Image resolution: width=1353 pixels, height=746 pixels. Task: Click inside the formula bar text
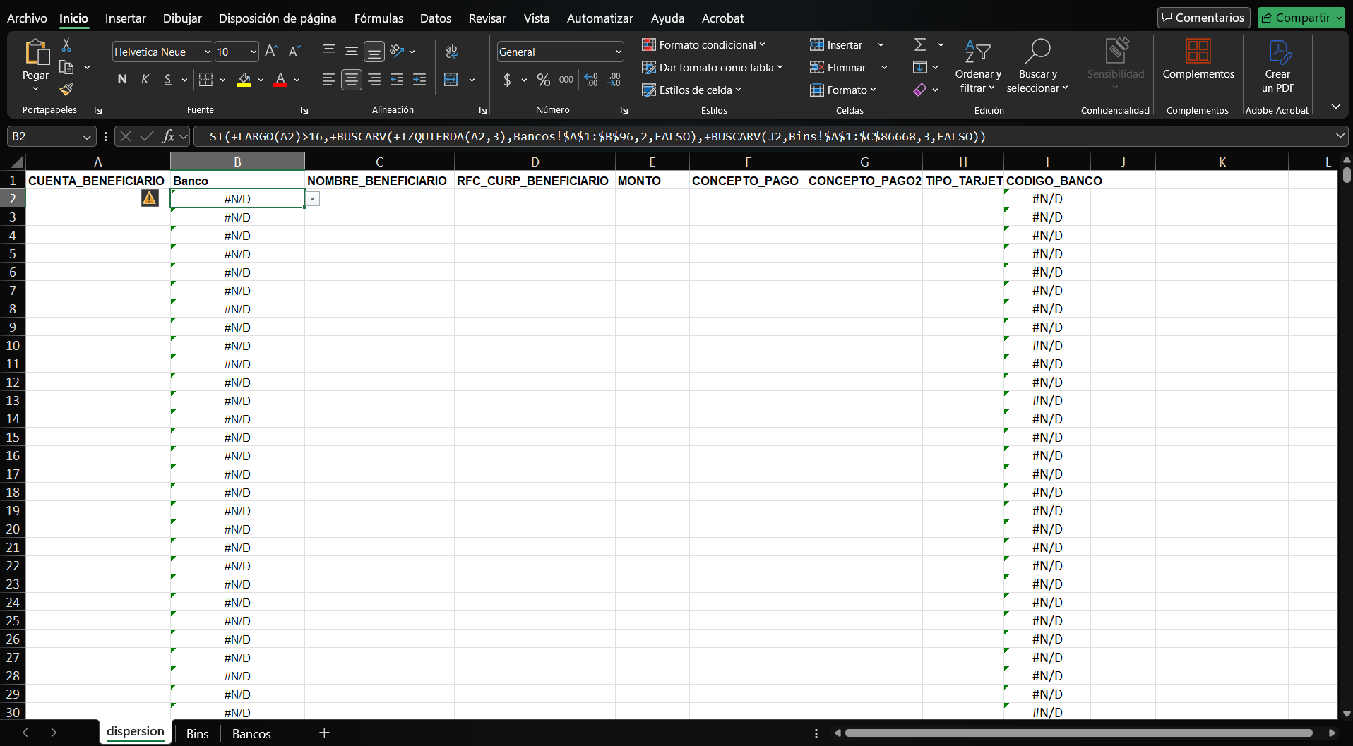coord(594,136)
